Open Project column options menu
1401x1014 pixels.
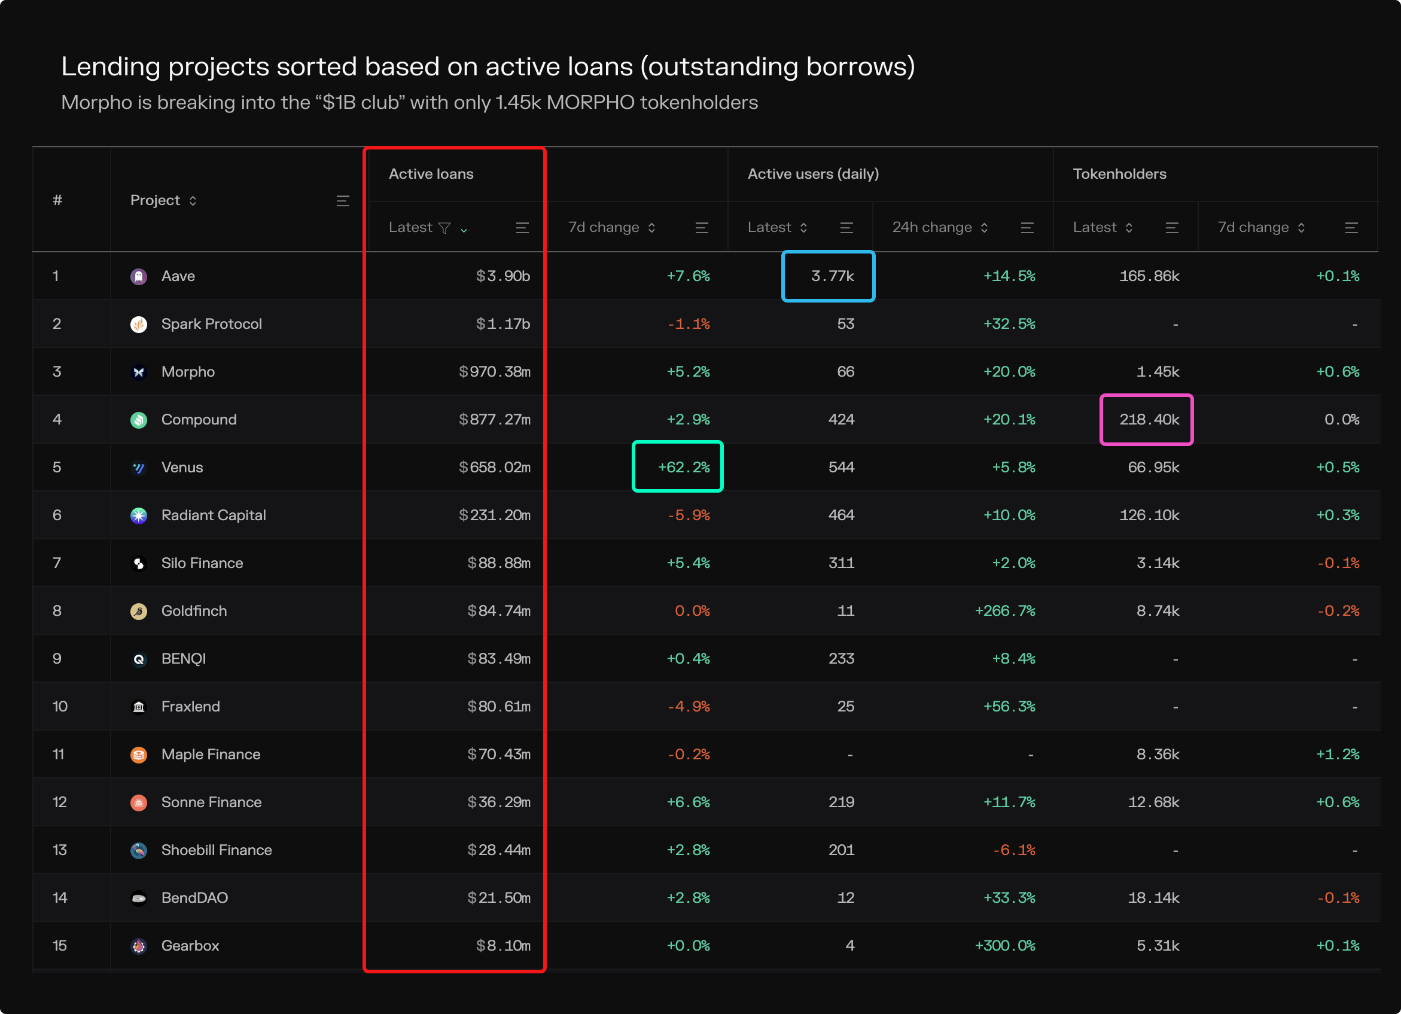[343, 201]
